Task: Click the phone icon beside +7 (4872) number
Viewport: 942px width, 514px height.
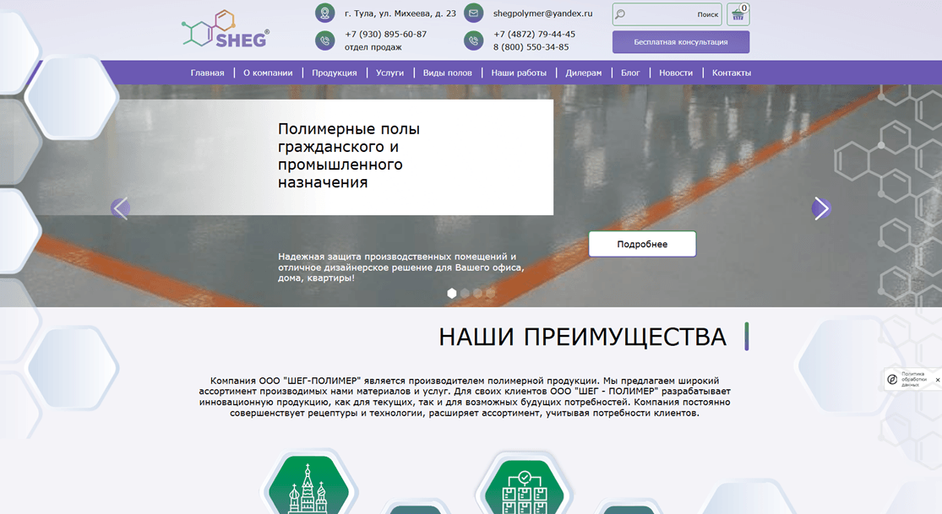Action: click(473, 41)
